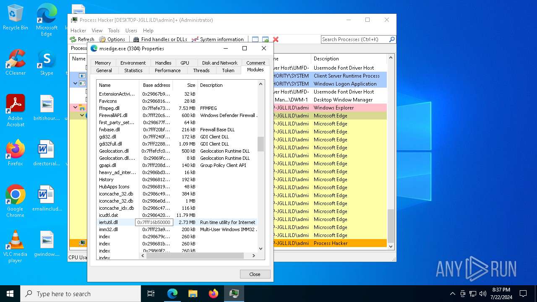This screenshot has height=302, width=537.
Task: Click the Close button in Properties dialog
Action: pyautogui.click(x=255, y=274)
